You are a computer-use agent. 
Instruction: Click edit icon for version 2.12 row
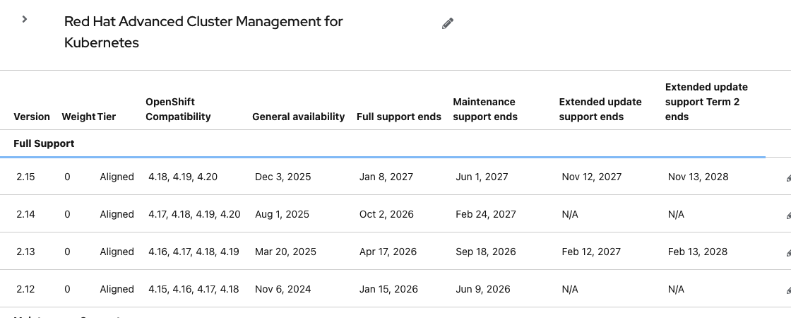pyautogui.click(x=787, y=290)
